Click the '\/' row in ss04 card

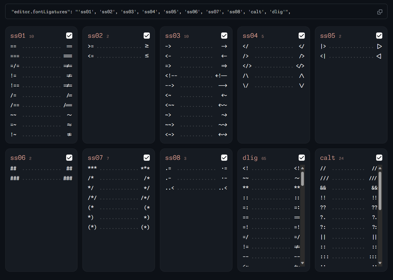[274, 86]
